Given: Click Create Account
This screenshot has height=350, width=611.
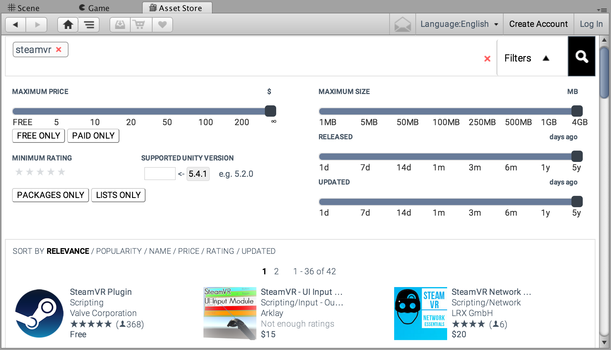Looking at the screenshot, I should 538,24.
